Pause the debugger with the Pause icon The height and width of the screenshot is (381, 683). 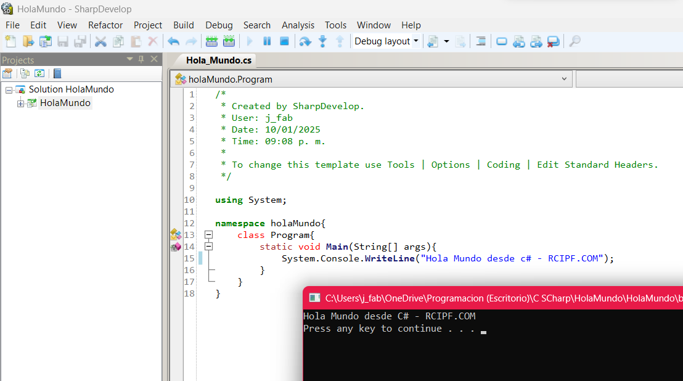click(267, 41)
